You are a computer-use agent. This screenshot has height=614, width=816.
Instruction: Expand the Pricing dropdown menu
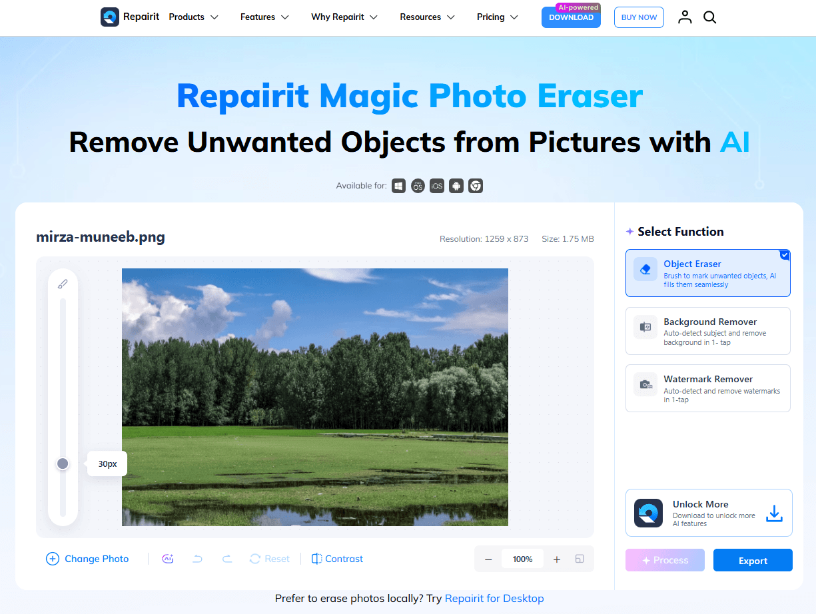[498, 17]
